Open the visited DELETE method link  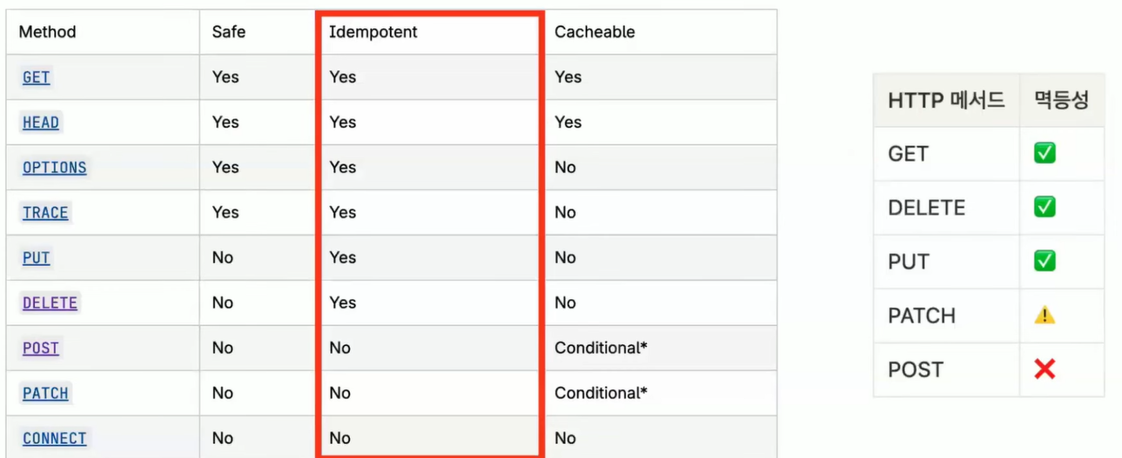click(50, 303)
